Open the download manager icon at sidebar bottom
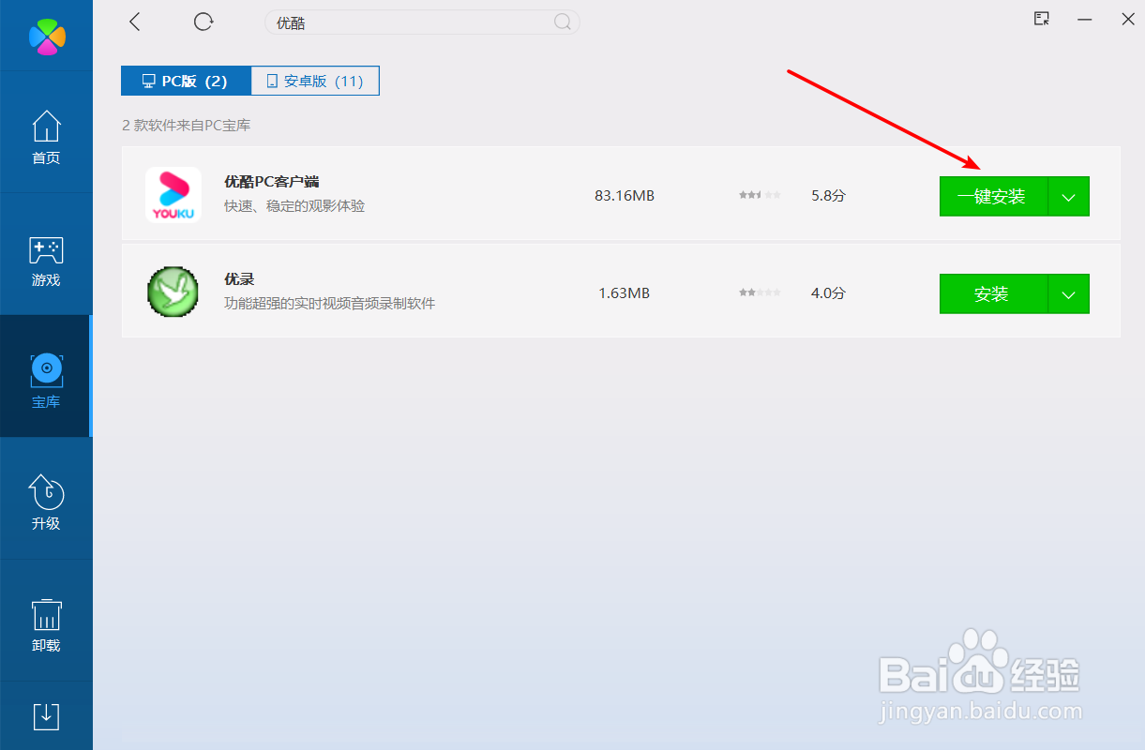 pyautogui.click(x=46, y=715)
